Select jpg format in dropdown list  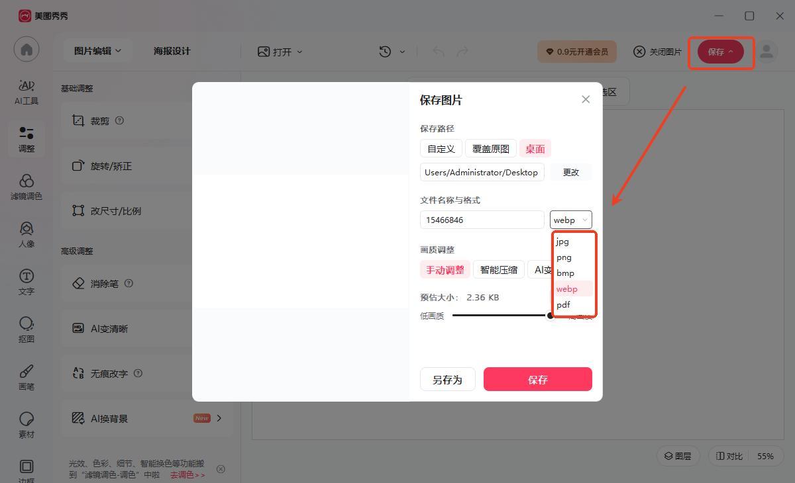[x=563, y=241]
